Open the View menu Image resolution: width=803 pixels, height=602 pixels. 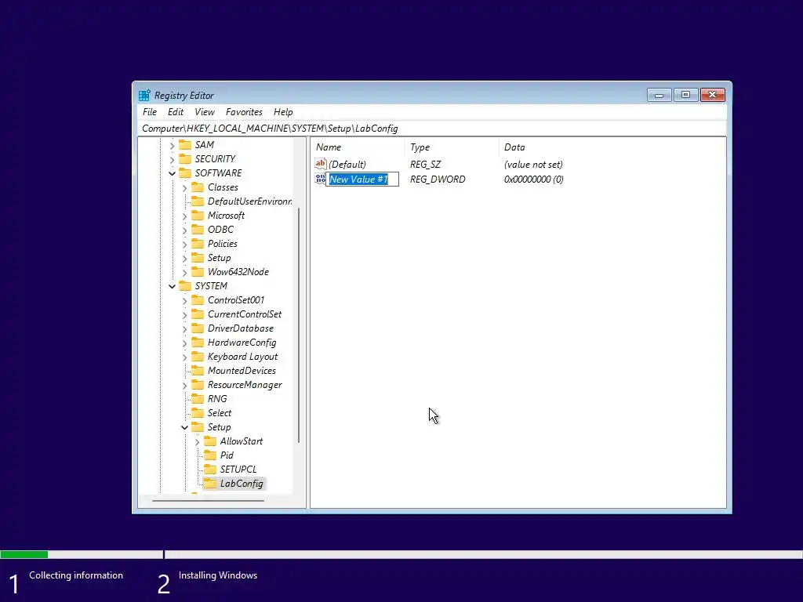tap(205, 112)
